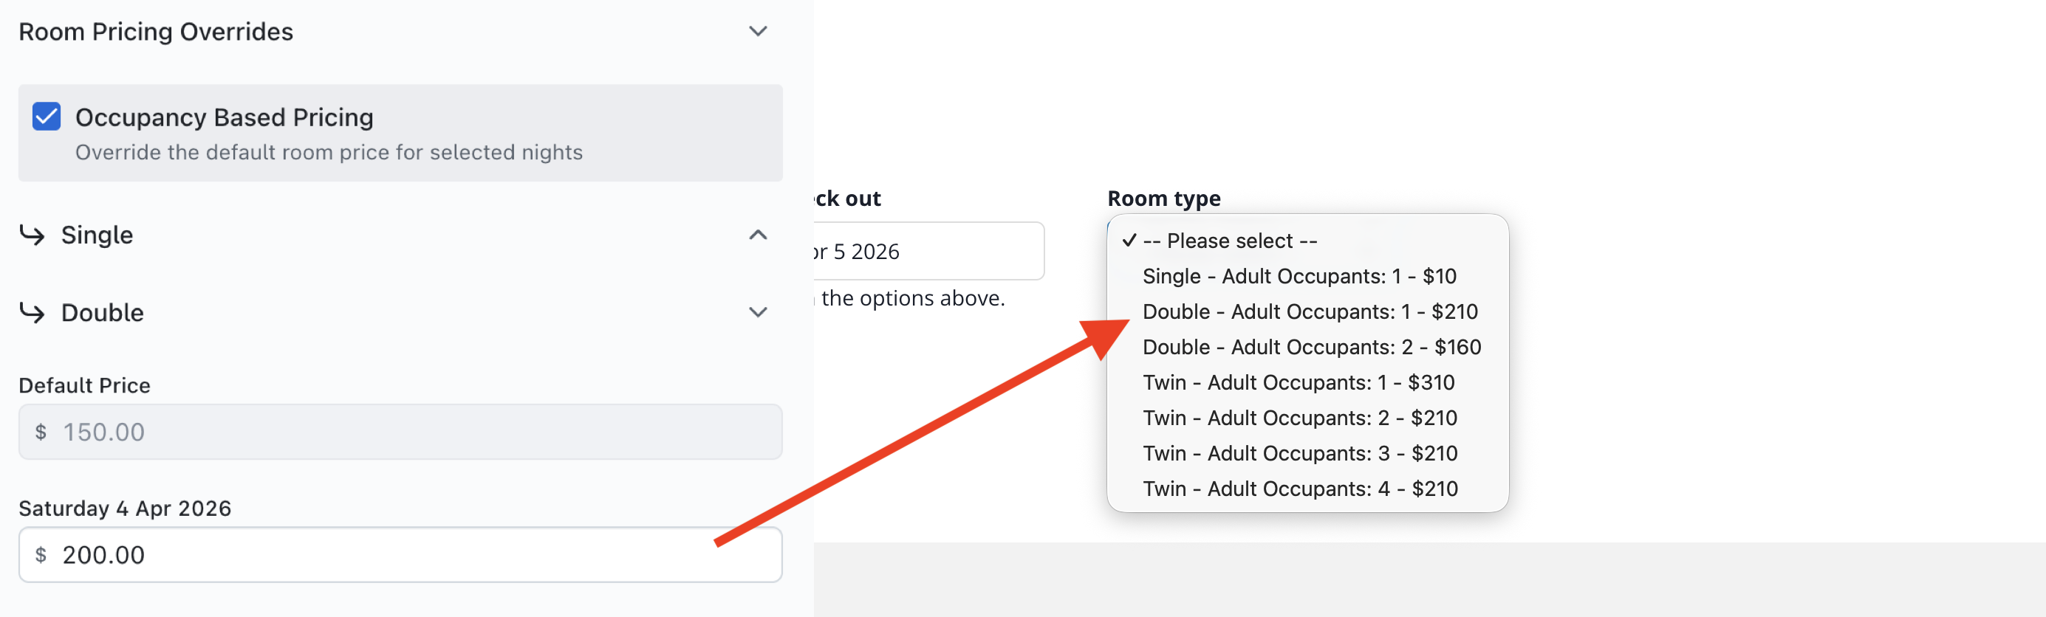Select Double - Adult Occupants: 2 - $160

(1310, 347)
